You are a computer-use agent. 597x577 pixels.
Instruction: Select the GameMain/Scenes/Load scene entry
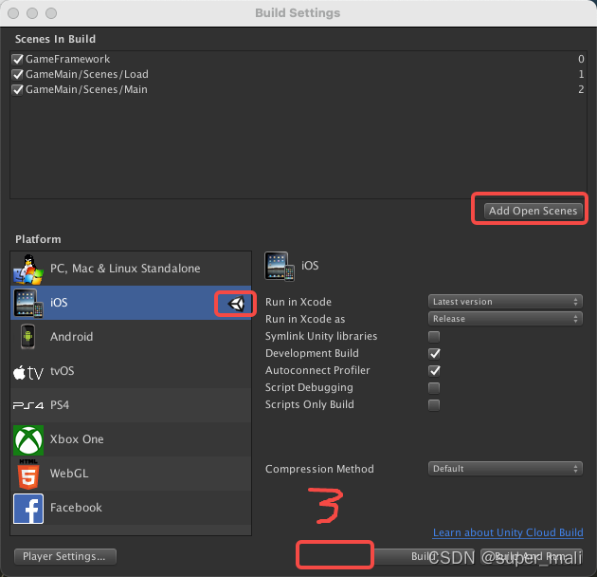pos(298,74)
